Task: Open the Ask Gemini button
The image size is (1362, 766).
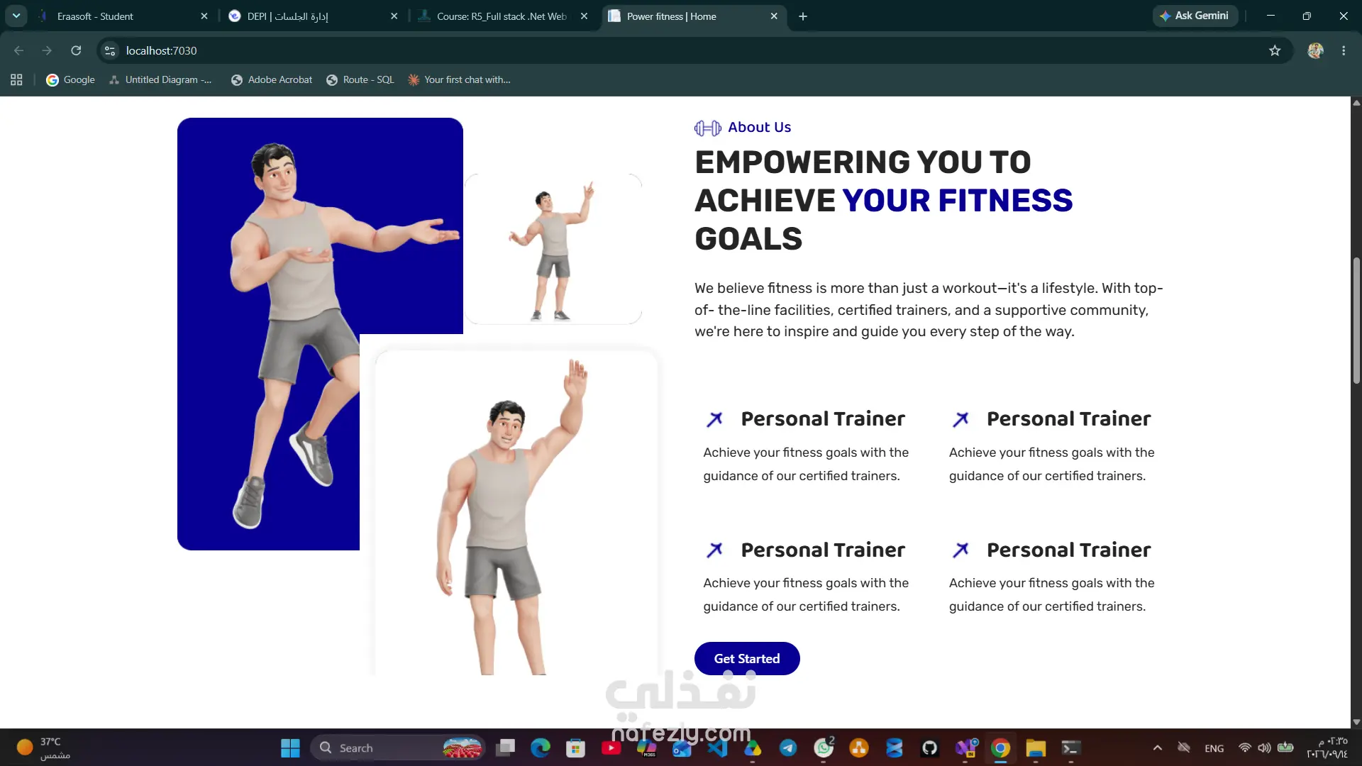Action: pyautogui.click(x=1195, y=16)
